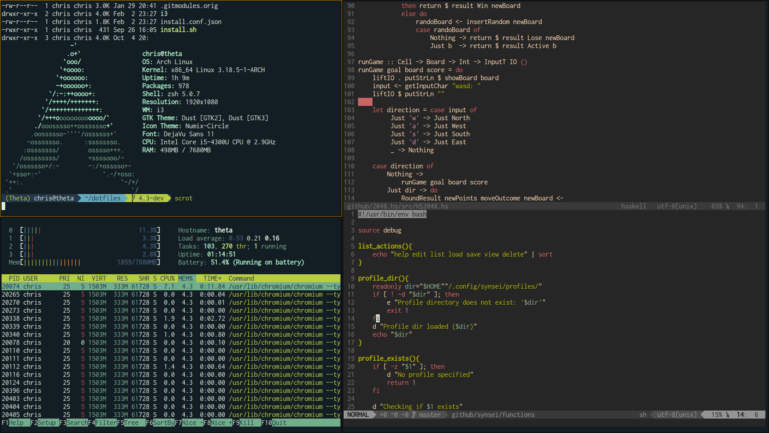Select htop process row with PID 20338
The height and width of the screenshot is (433, 769).
pos(171,318)
